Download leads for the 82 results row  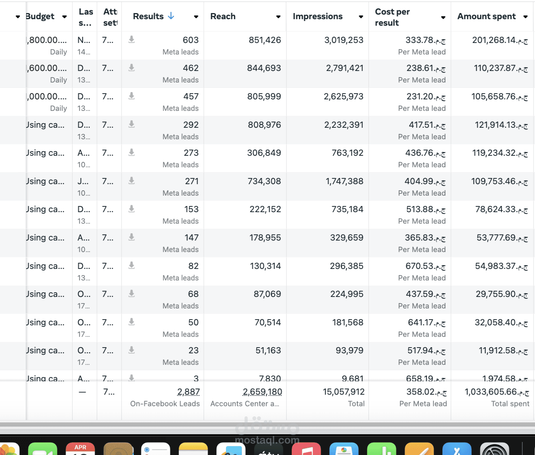coord(131,265)
